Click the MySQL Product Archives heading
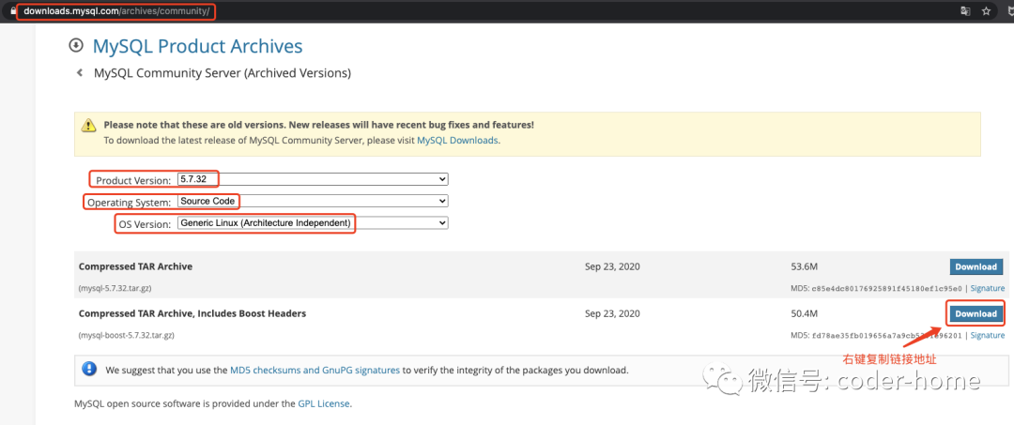1014x425 pixels. click(197, 46)
